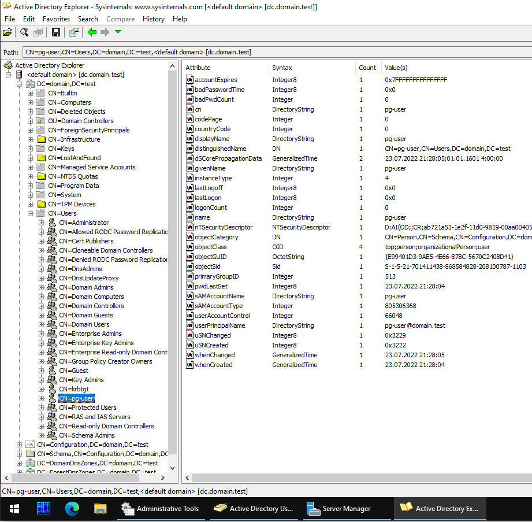Click the CN=Administrator user icon

(x=52, y=223)
